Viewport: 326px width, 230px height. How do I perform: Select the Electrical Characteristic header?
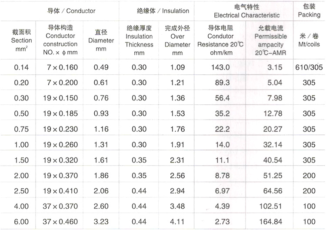(244, 11)
